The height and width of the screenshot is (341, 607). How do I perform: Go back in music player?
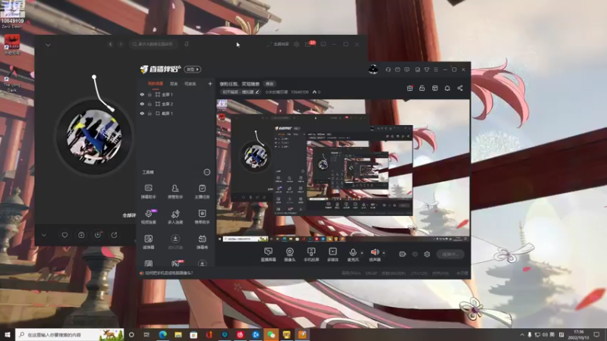(111, 45)
